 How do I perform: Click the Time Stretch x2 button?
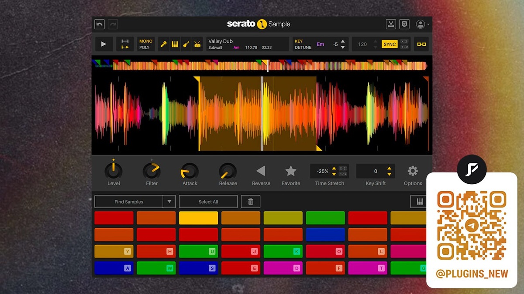[x=343, y=168]
